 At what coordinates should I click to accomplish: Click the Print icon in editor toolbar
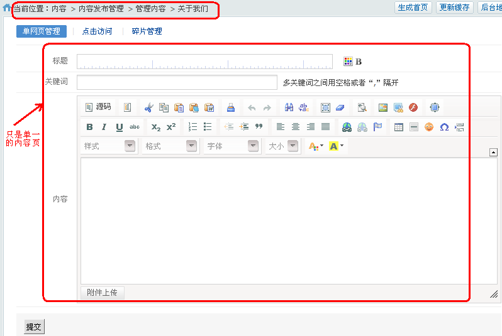[x=231, y=107]
